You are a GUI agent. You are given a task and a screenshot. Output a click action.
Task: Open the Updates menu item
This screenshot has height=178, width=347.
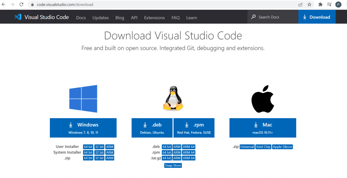tap(101, 18)
